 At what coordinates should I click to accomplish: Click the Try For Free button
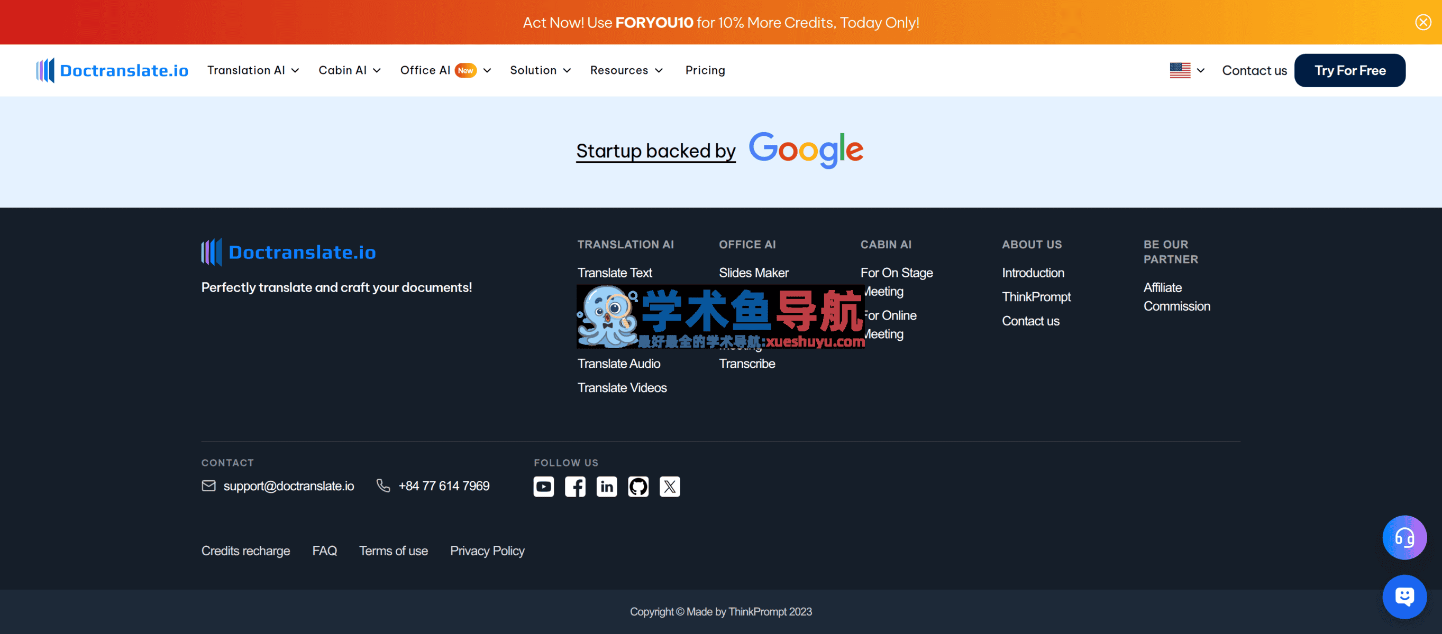pyautogui.click(x=1349, y=70)
